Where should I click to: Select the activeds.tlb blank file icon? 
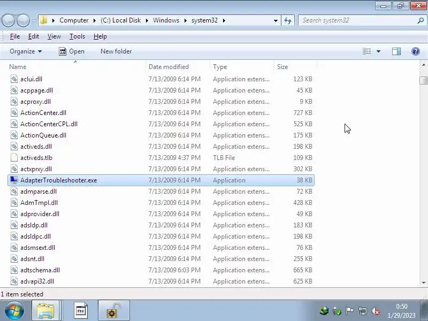tap(14, 158)
